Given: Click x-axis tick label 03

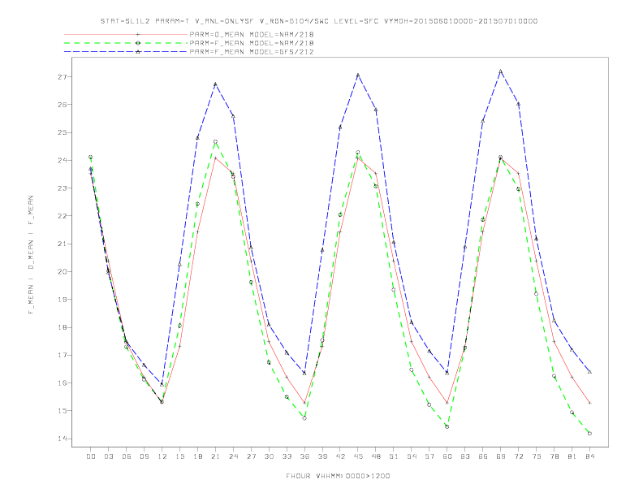Looking at the screenshot, I should point(108,456).
